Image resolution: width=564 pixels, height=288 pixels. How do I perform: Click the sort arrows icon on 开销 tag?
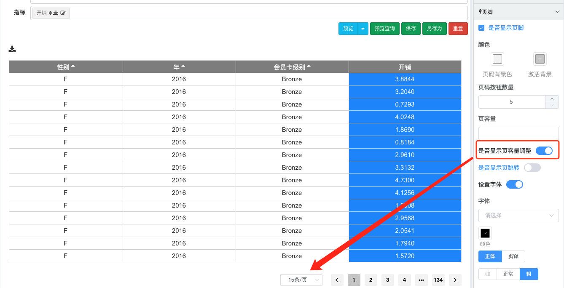coord(50,13)
